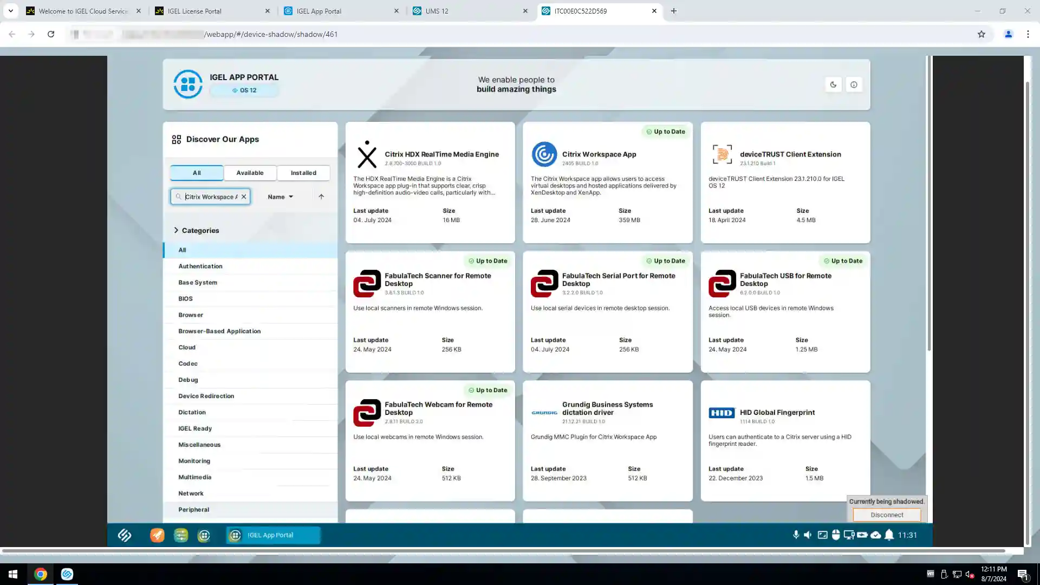This screenshot has height=585, width=1040.
Task: Click in the Citrix Workspace search field
Action: click(x=211, y=197)
